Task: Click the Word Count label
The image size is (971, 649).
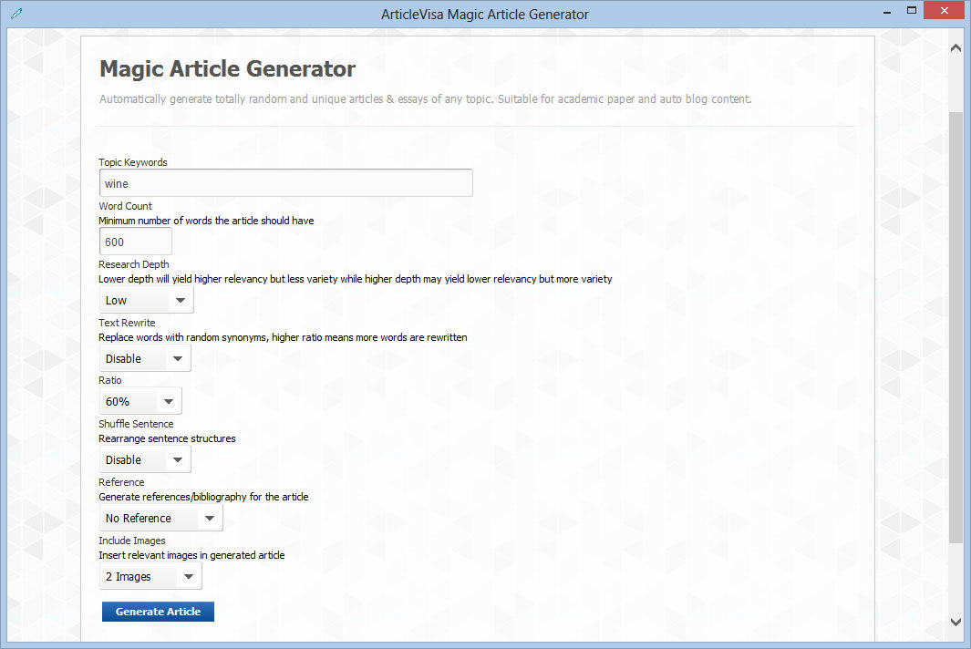Action: pyautogui.click(x=125, y=206)
